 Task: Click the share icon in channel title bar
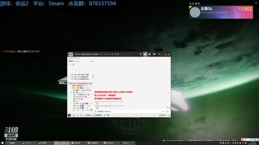(115, 54)
